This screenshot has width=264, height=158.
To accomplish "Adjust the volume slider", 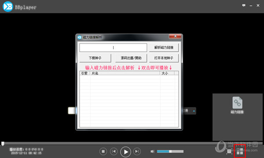I will pyautogui.click(x=170, y=151).
